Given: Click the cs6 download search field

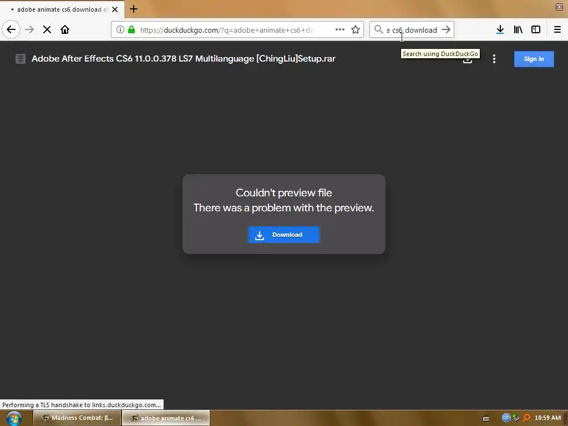Looking at the screenshot, I should [412, 30].
